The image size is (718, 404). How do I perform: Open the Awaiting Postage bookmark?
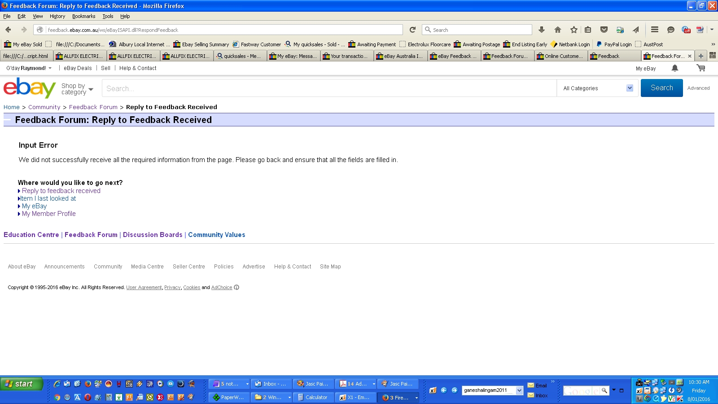pyautogui.click(x=477, y=44)
